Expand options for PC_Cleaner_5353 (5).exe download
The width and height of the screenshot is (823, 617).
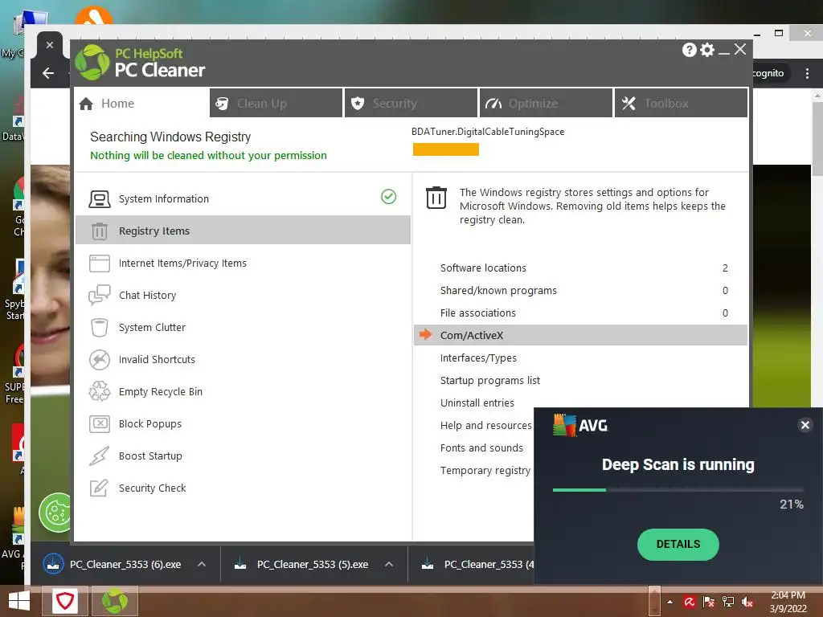point(389,565)
